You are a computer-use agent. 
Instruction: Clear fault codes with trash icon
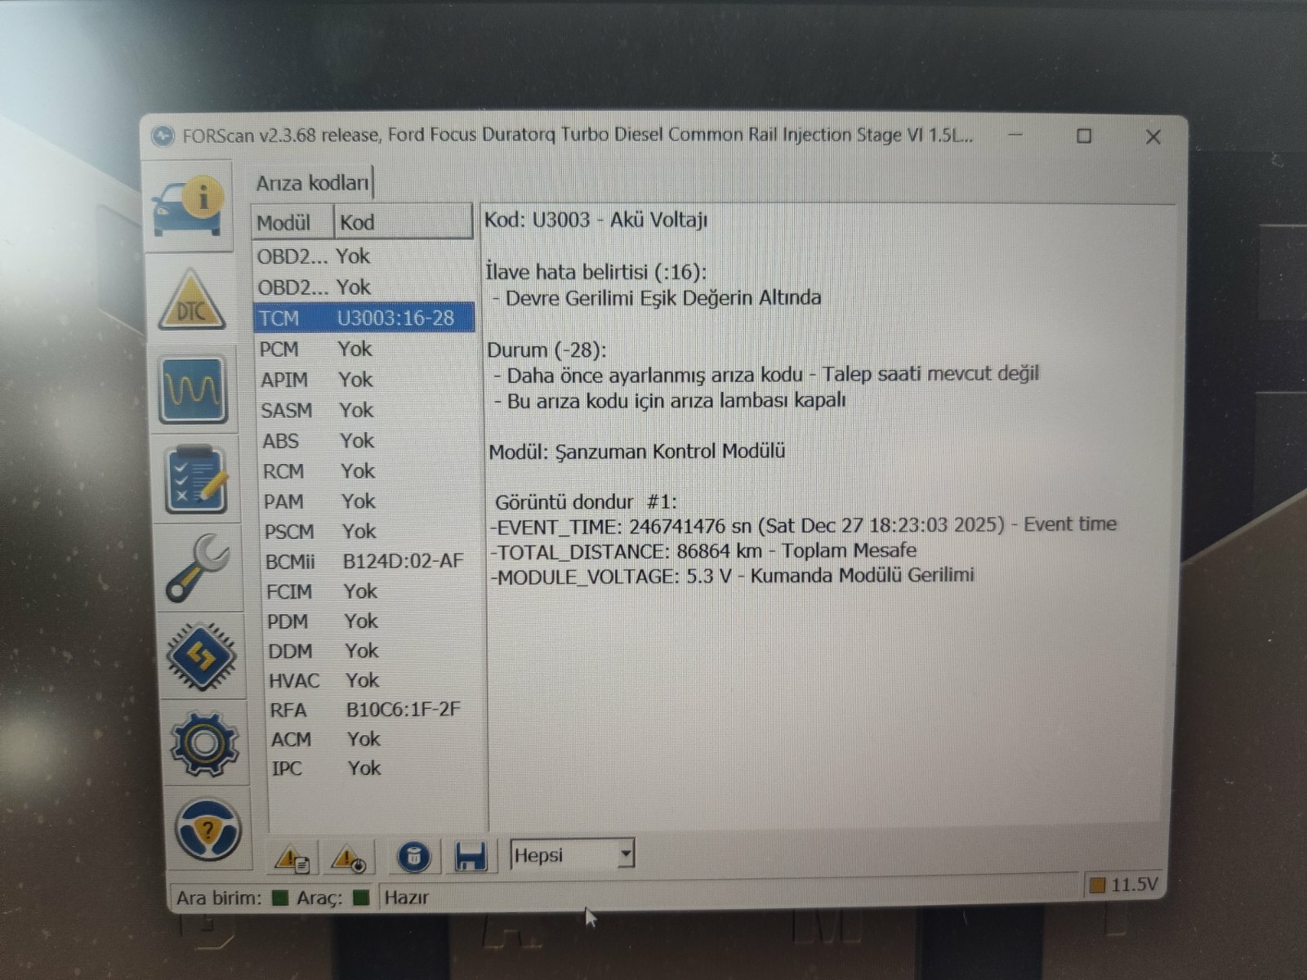tap(413, 857)
